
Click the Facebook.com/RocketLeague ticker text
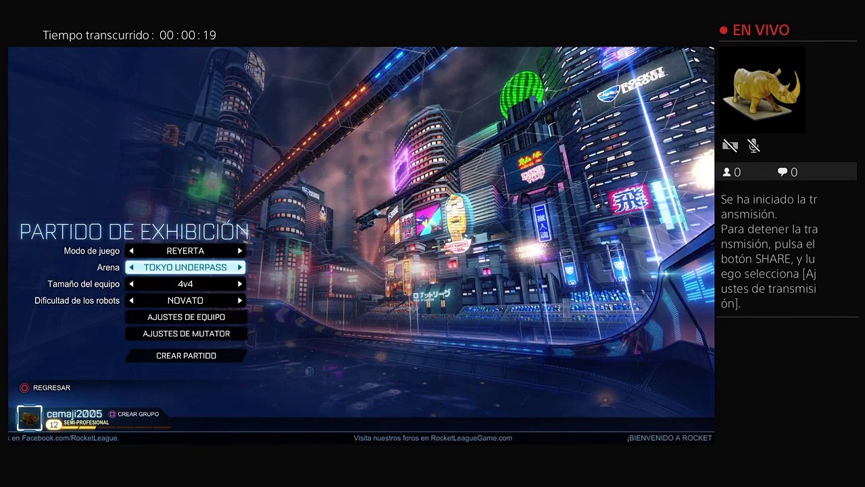tap(64, 438)
